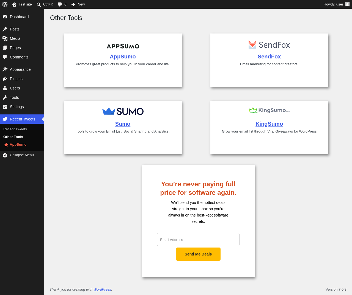Click the Tools wrench icon
This screenshot has width=352, height=295.
click(5, 97)
